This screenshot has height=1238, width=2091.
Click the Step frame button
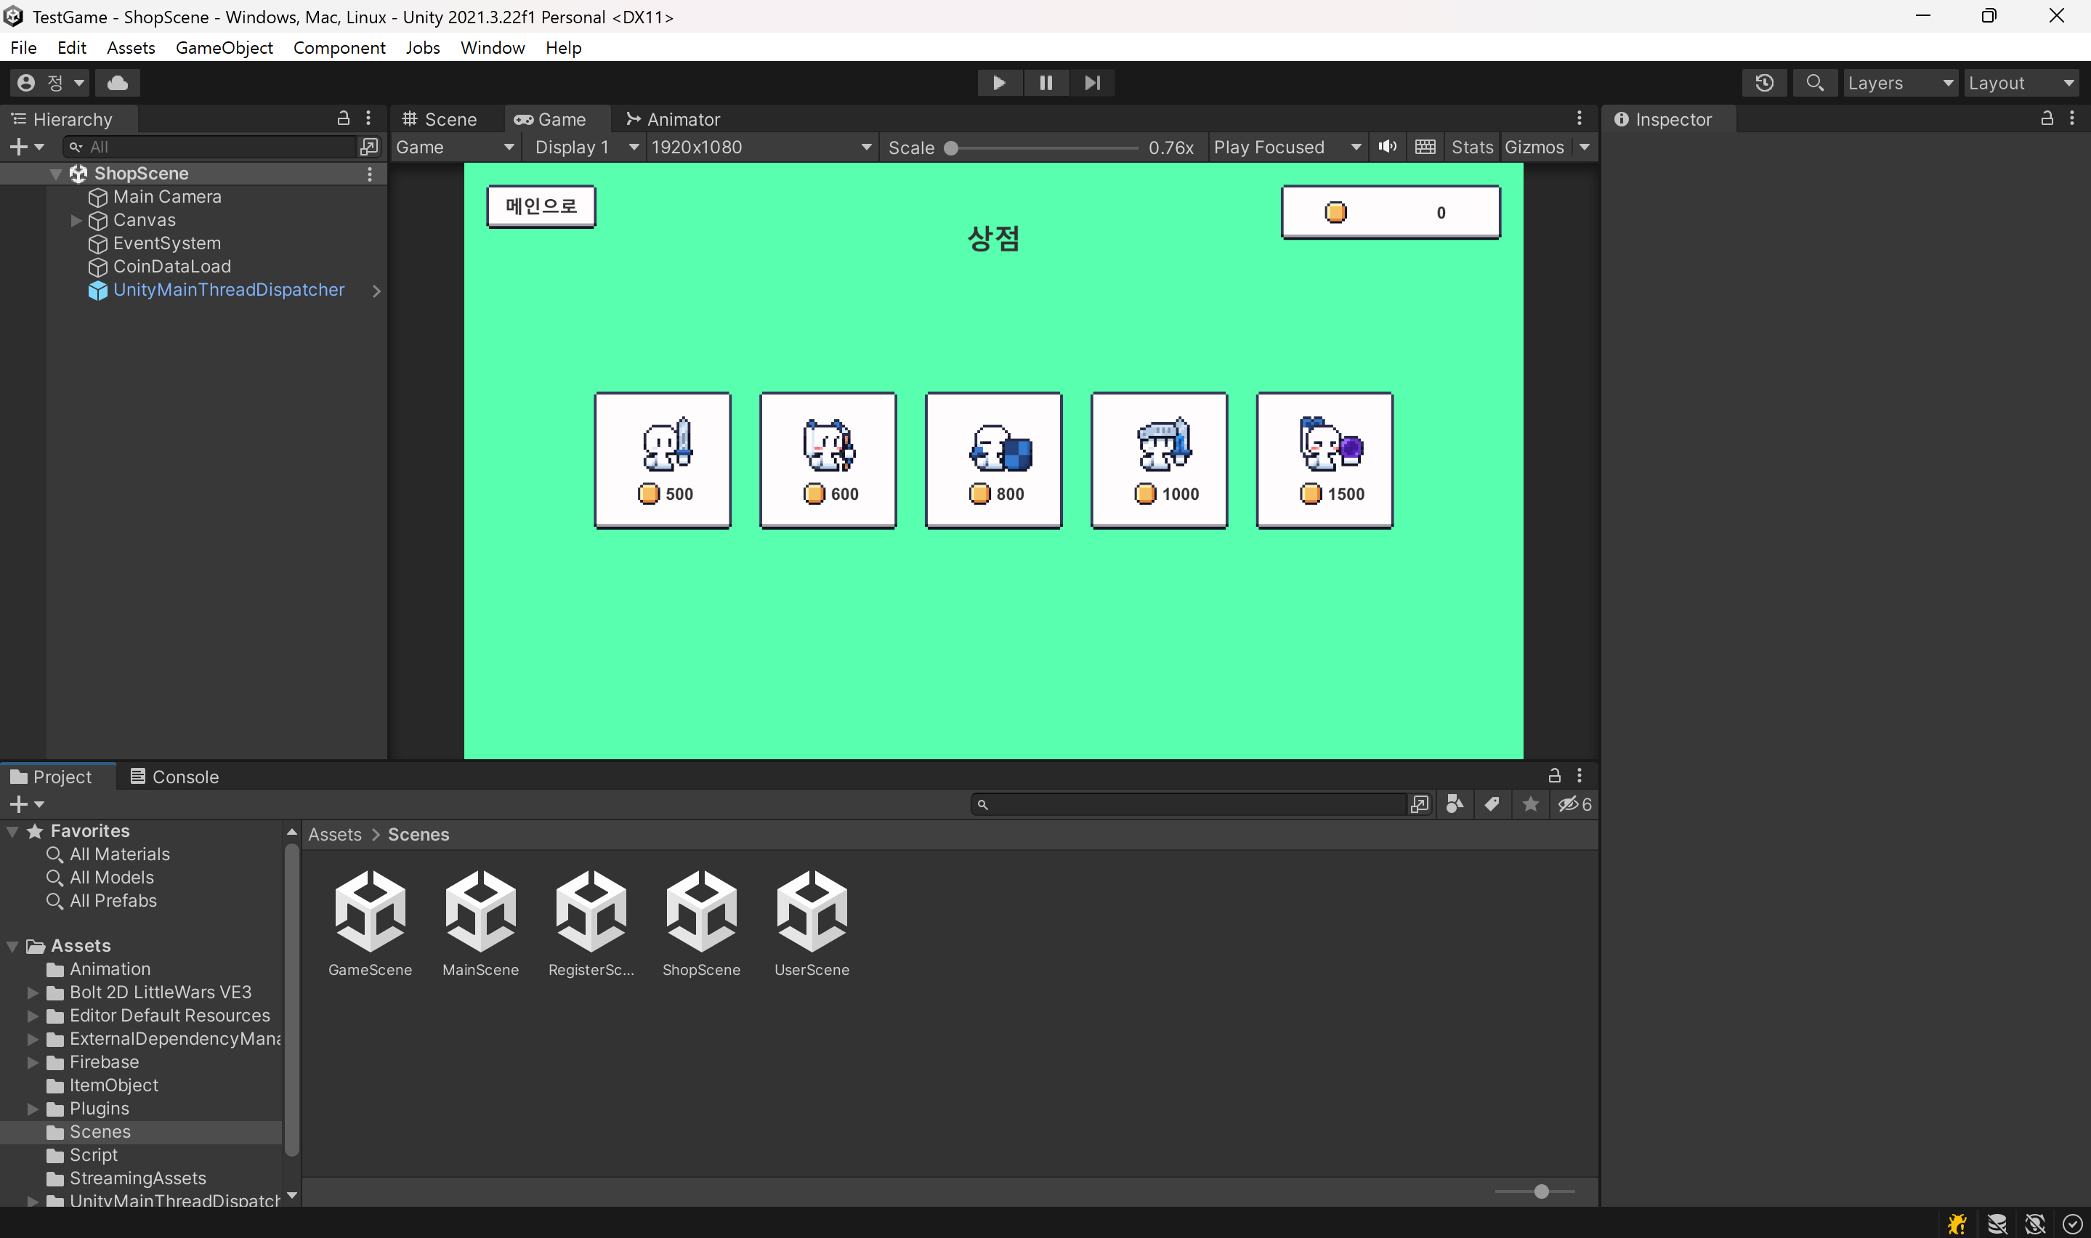1092,83
